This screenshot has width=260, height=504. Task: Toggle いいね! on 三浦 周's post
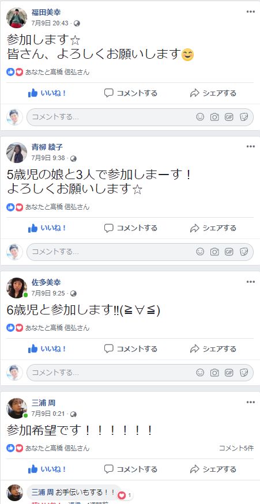47,469
